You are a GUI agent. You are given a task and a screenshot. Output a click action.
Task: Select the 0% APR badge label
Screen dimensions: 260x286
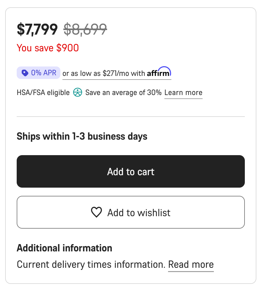pyautogui.click(x=44, y=73)
